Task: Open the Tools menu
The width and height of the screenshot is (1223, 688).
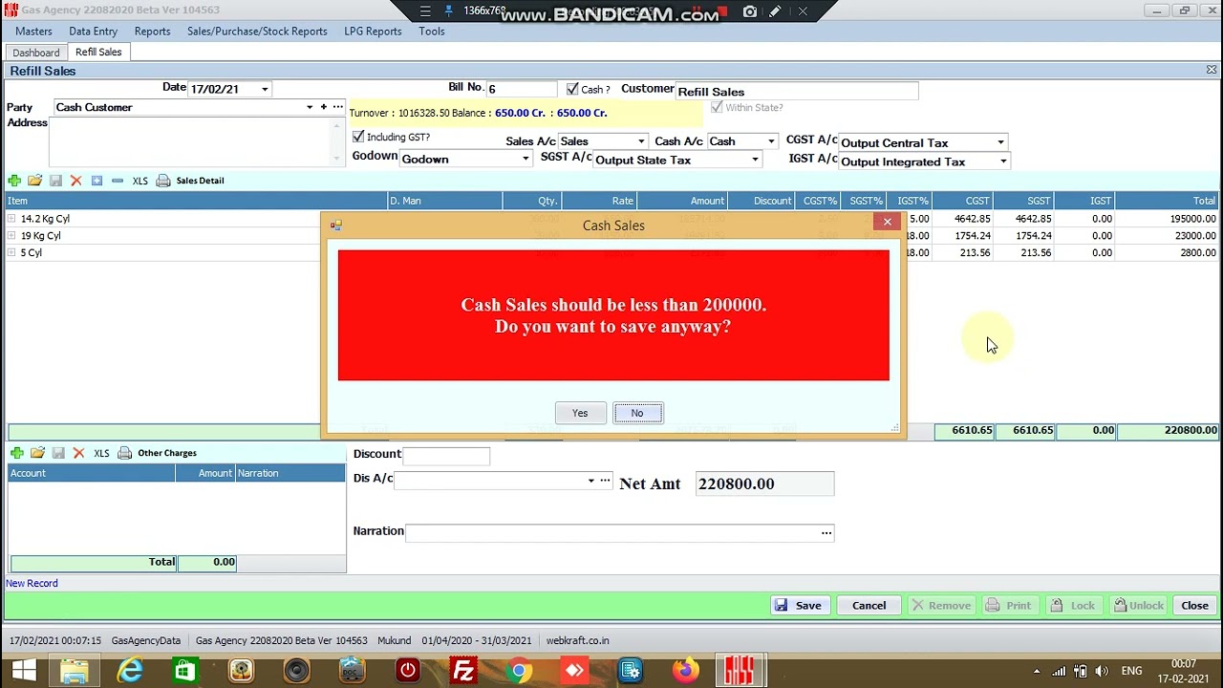Action: pos(431,32)
